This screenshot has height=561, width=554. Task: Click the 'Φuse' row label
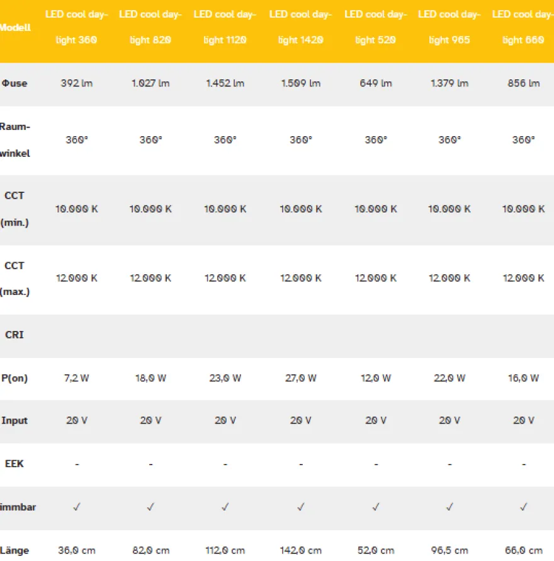(14, 83)
